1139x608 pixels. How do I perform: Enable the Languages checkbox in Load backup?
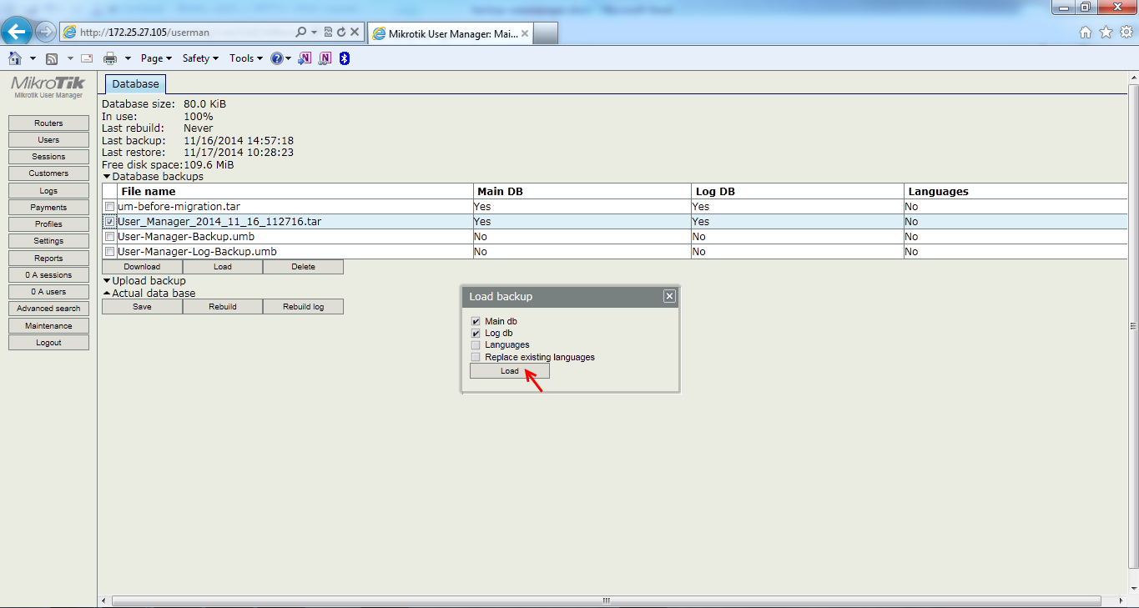[x=476, y=344]
